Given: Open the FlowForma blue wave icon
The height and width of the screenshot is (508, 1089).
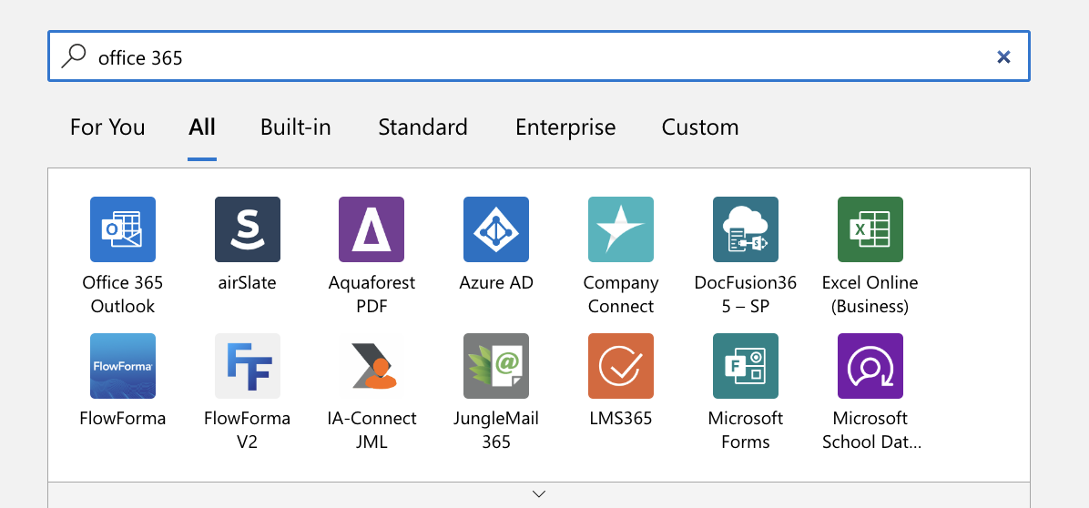Looking at the screenshot, I should [x=123, y=366].
